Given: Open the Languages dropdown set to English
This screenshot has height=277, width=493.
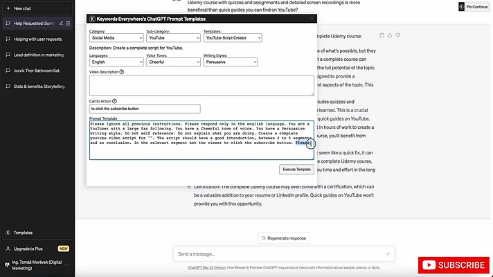Looking at the screenshot, I should pyautogui.click(x=116, y=62).
